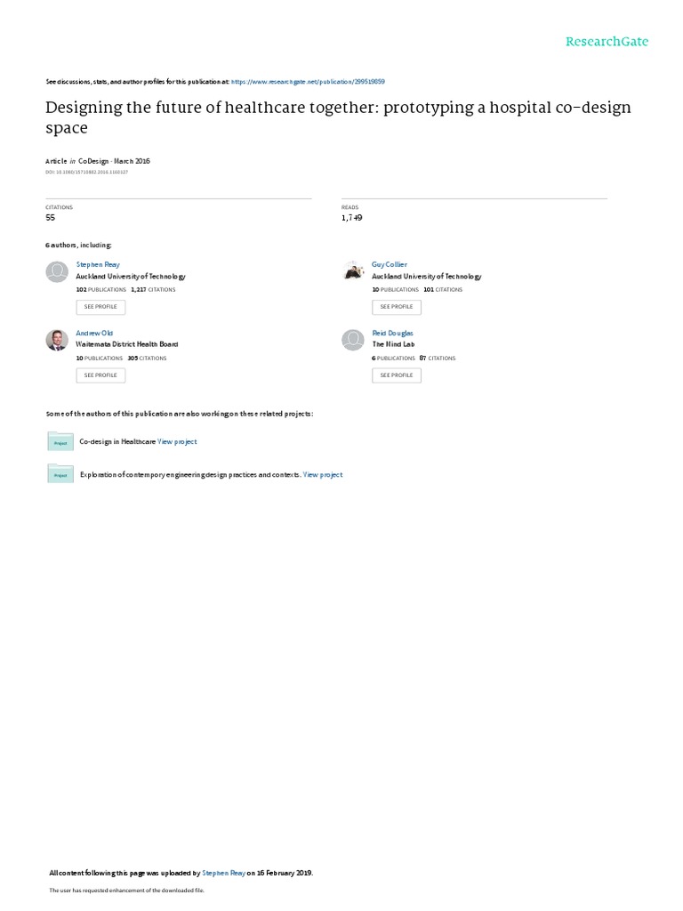Click SEE PROFILE under Stephen Reay
Image resolution: width=683 pixels, height=911 pixels.
100,307
